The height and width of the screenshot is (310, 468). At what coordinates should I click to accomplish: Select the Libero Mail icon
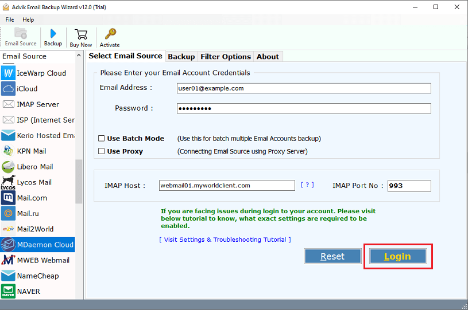click(8, 167)
